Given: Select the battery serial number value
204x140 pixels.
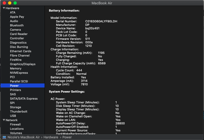Looking at the screenshot, I should click(101, 21).
